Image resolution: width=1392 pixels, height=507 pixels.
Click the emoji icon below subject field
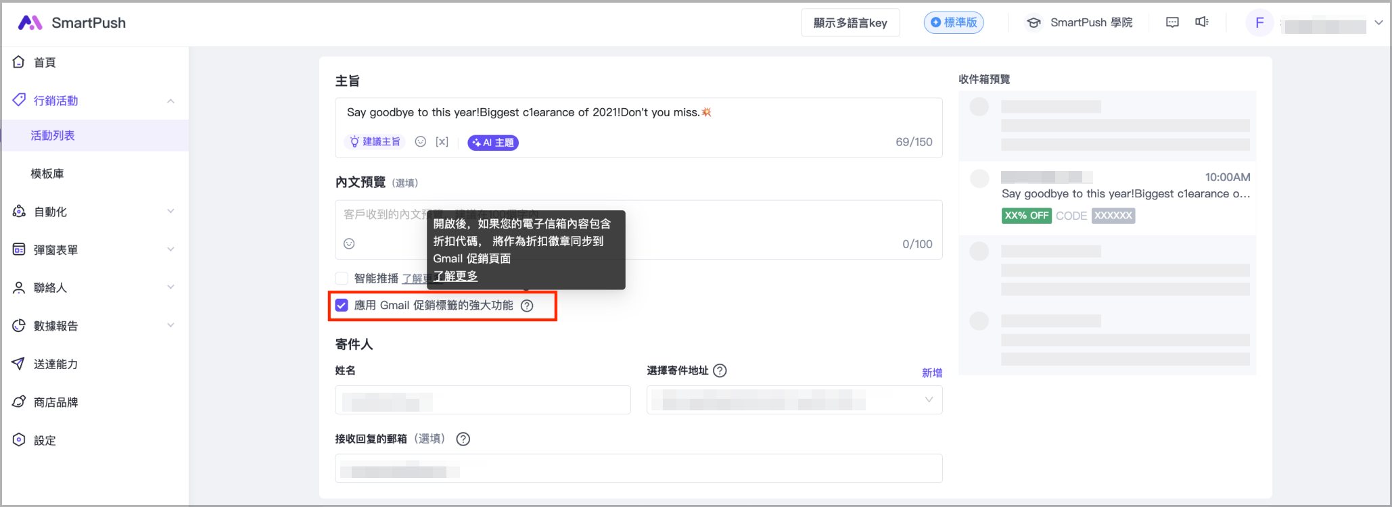[420, 142]
